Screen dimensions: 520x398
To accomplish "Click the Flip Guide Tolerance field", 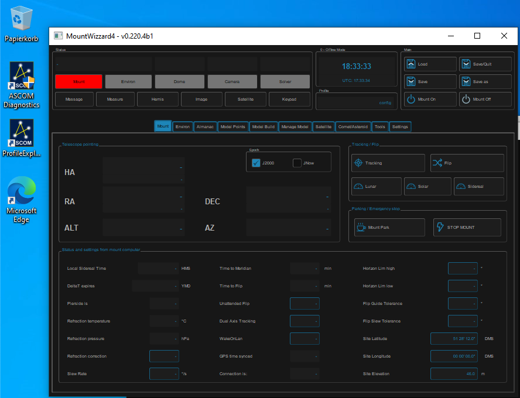I will 463,304.
